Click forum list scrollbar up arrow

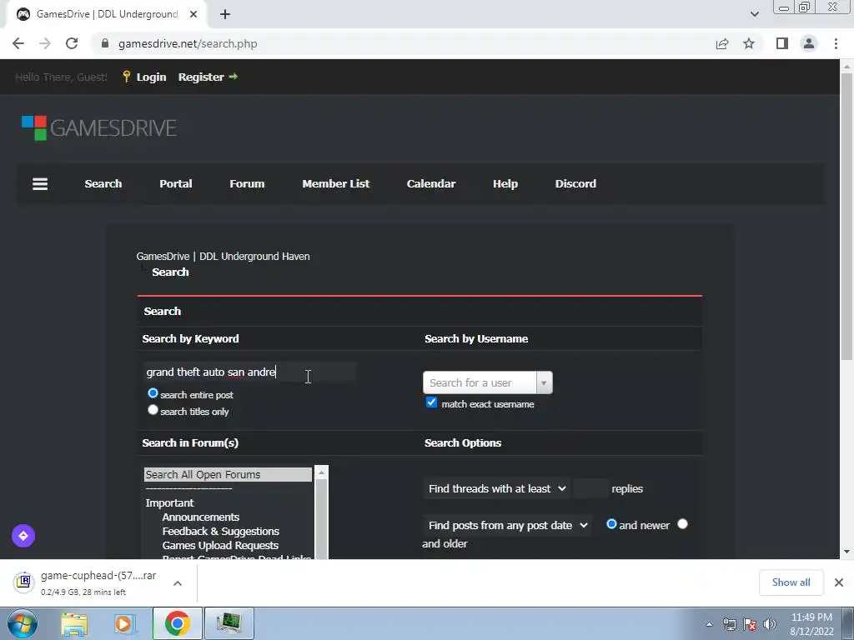pos(321,472)
